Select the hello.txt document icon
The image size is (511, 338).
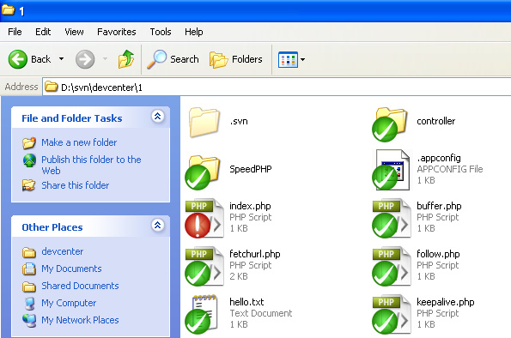coord(202,314)
